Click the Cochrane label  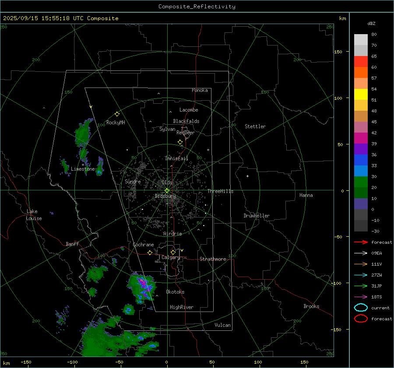click(143, 245)
